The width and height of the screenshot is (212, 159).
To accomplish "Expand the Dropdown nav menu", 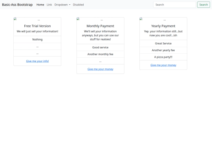I will coord(62,5).
